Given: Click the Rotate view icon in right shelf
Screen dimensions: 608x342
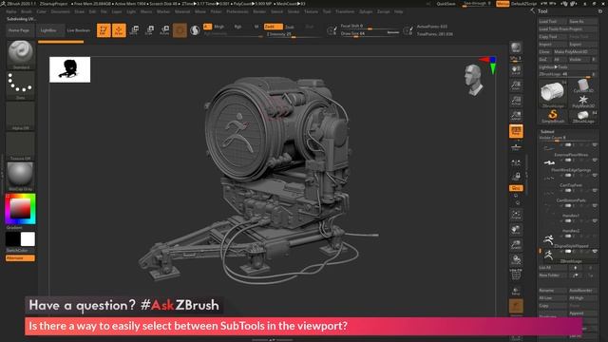Looking at the screenshot, I should (x=516, y=259).
